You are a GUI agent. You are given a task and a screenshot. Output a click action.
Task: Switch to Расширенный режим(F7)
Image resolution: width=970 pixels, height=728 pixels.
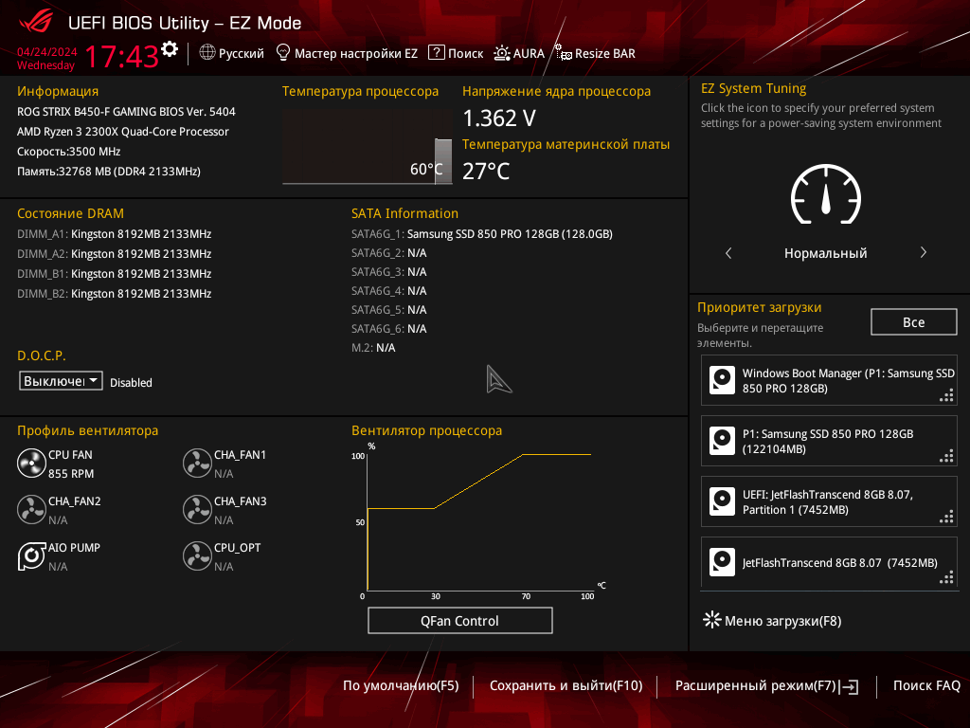click(766, 686)
